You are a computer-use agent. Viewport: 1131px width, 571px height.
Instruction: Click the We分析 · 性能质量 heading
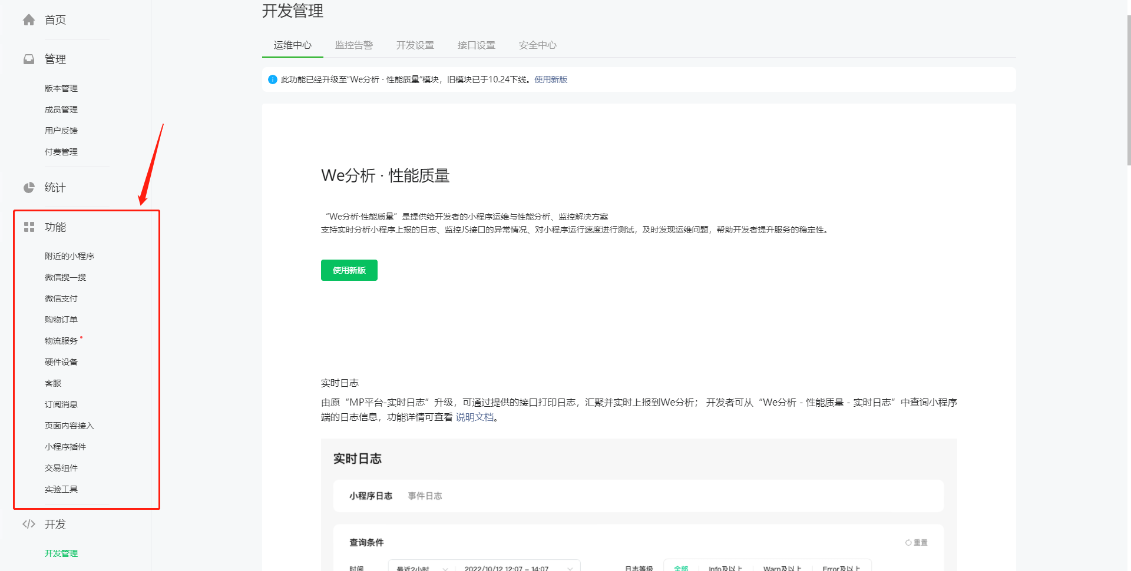pos(385,175)
